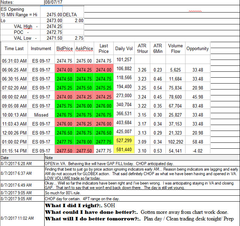Select note starting 'Finding that best'

point(141,174)
